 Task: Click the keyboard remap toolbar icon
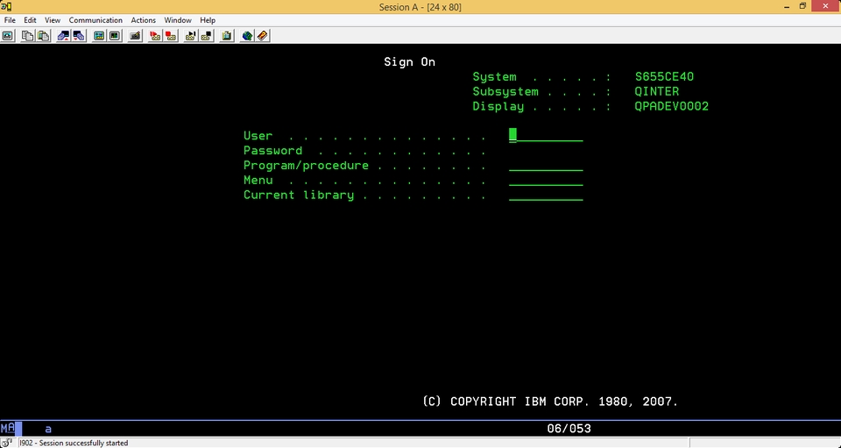[135, 36]
